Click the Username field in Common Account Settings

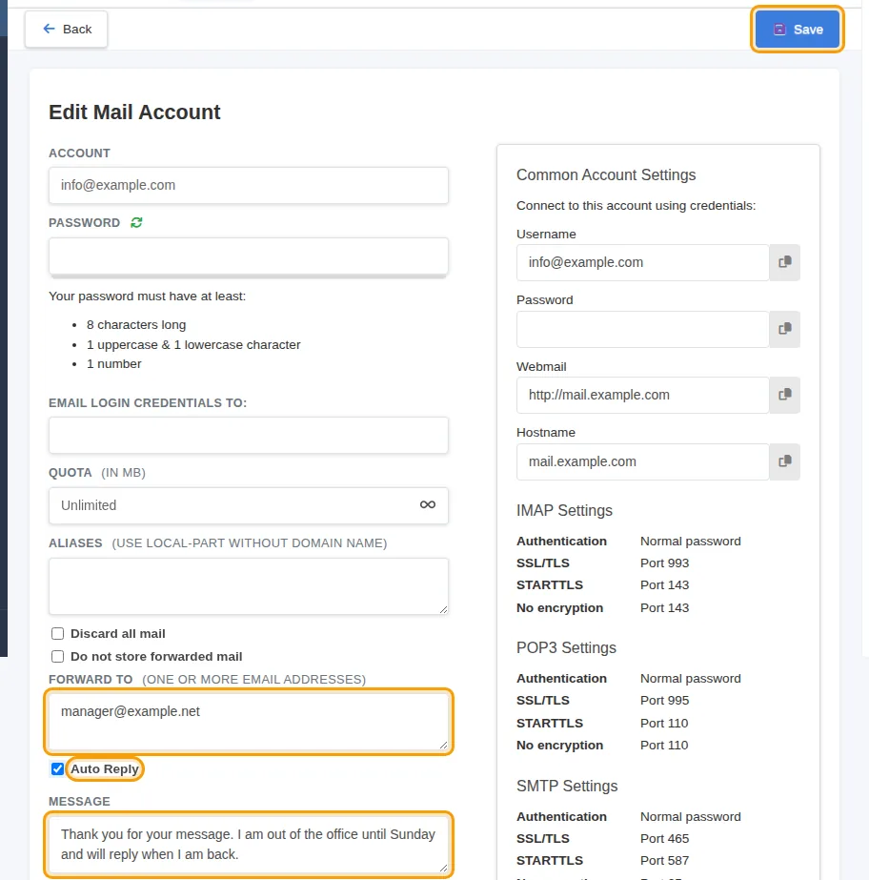point(642,262)
